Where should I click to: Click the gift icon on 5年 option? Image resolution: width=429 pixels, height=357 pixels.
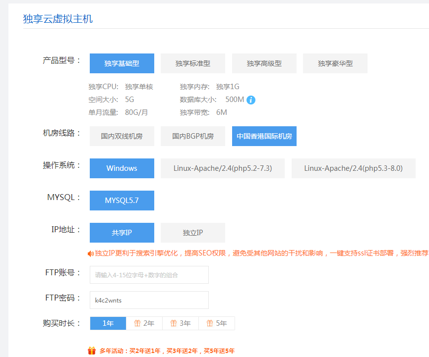(x=210, y=323)
